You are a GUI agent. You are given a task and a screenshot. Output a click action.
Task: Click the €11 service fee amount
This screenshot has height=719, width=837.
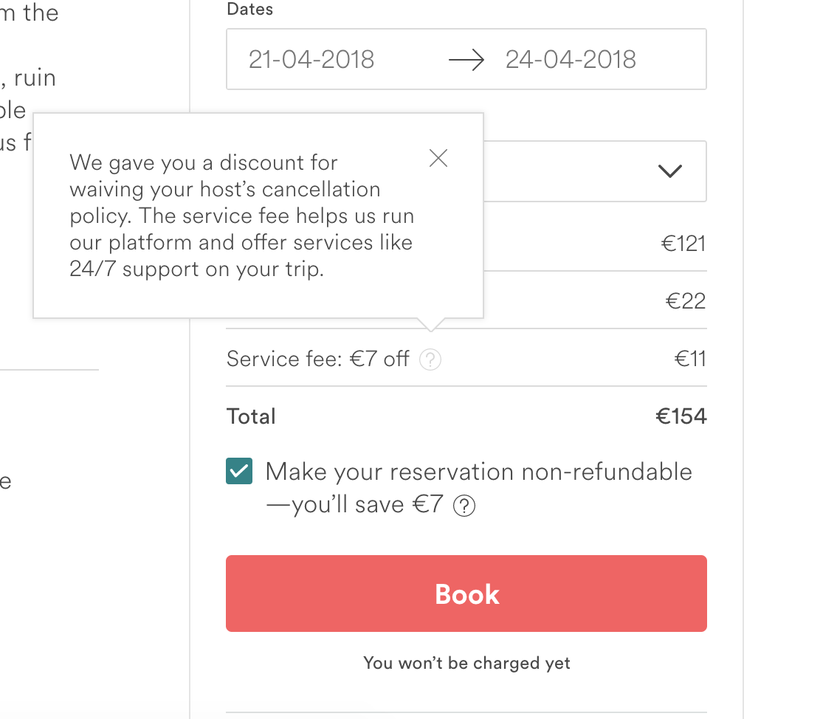(x=690, y=359)
